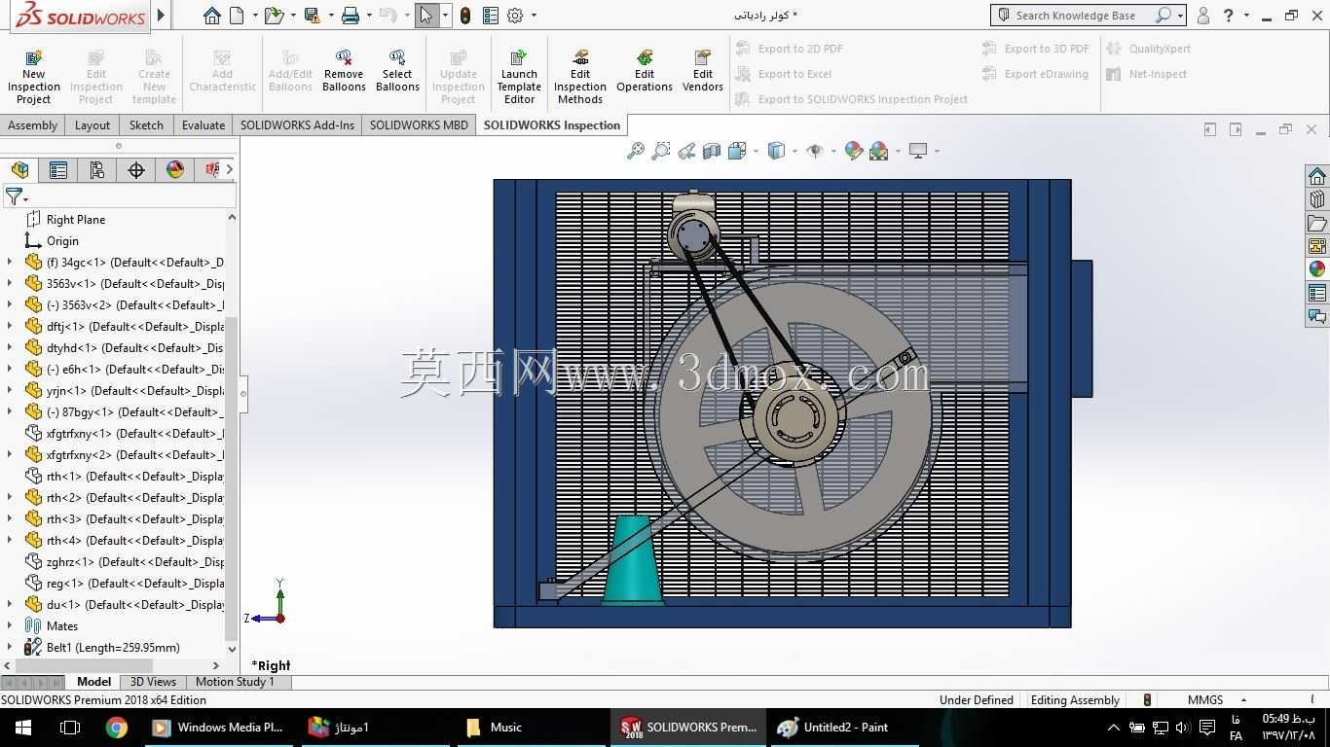Open the Options gear icon
Image resolution: width=1330 pixels, height=747 pixels.
coord(515,16)
